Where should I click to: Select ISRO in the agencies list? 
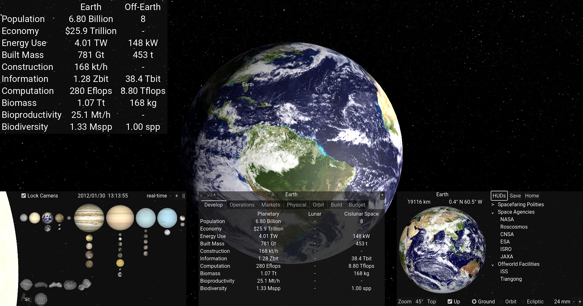pos(506,249)
